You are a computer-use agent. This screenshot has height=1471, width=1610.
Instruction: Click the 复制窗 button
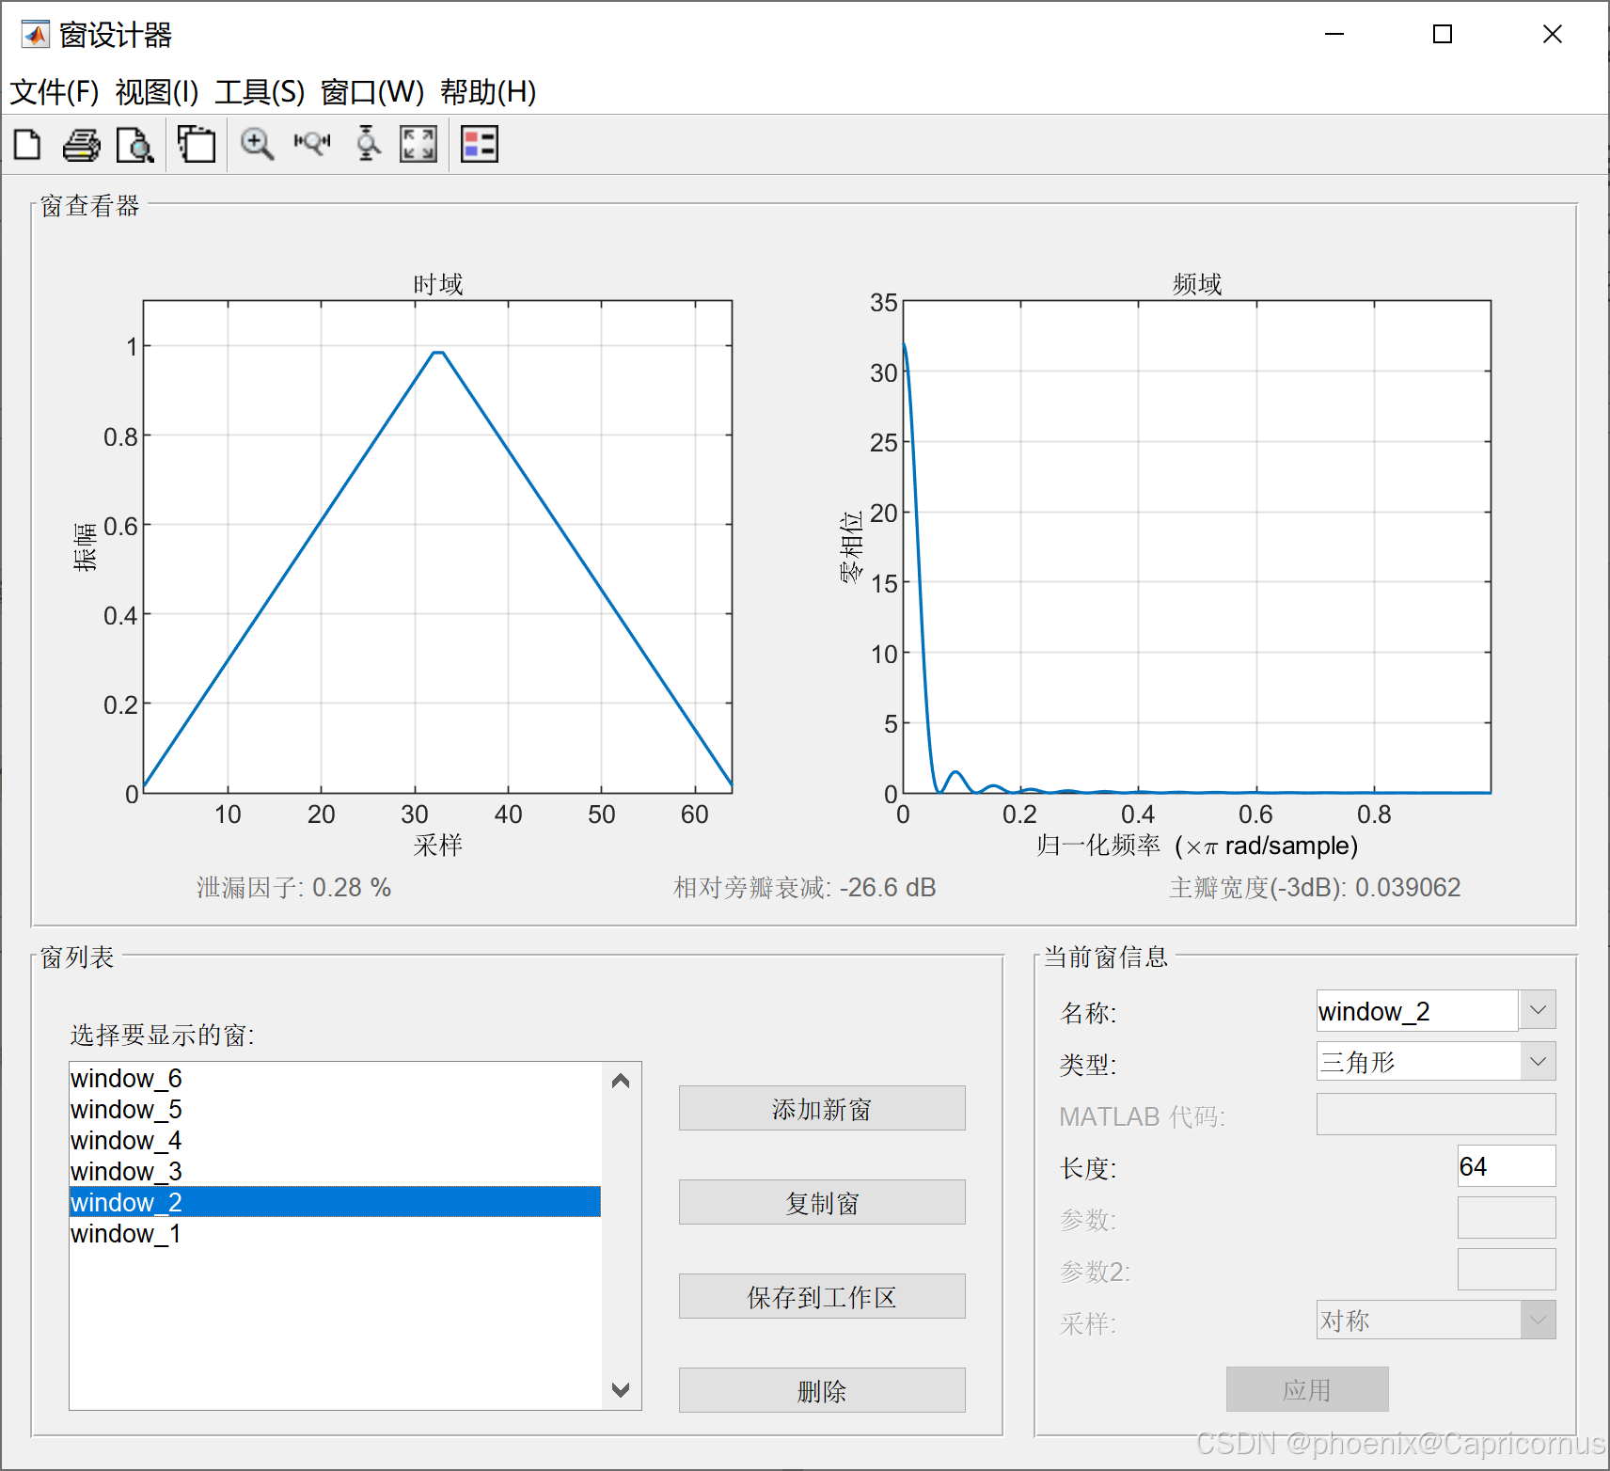pyautogui.click(x=822, y=1203)
